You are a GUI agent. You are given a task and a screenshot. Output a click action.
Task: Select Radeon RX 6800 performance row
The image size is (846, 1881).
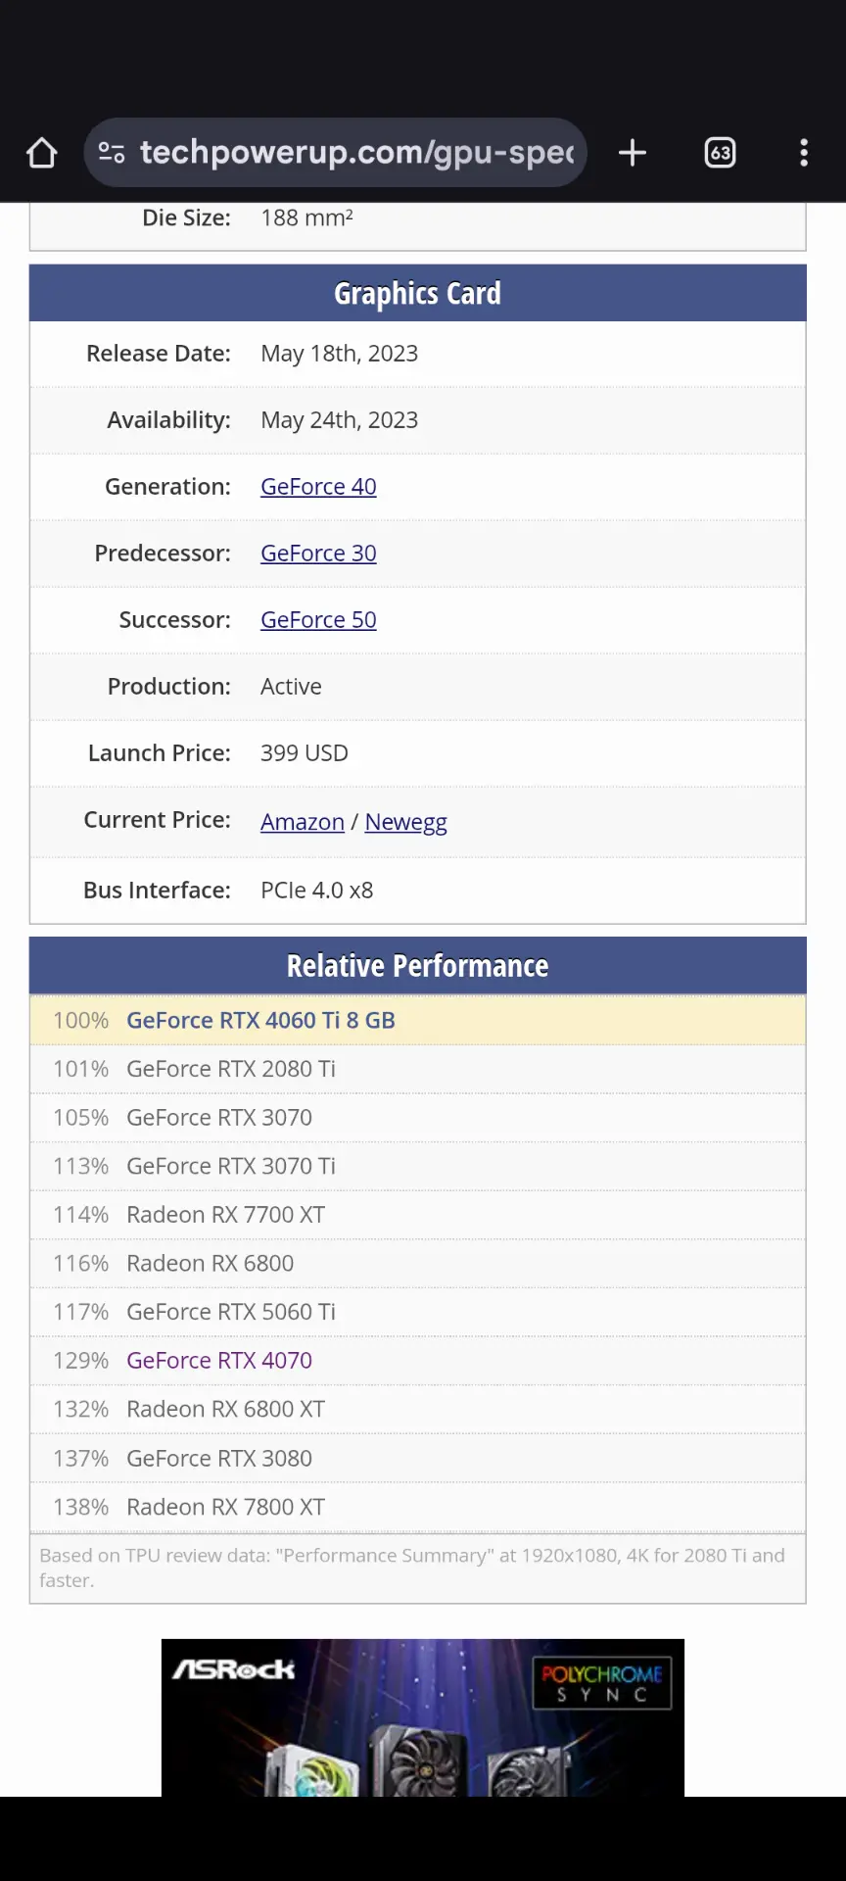pos(418,1264)
